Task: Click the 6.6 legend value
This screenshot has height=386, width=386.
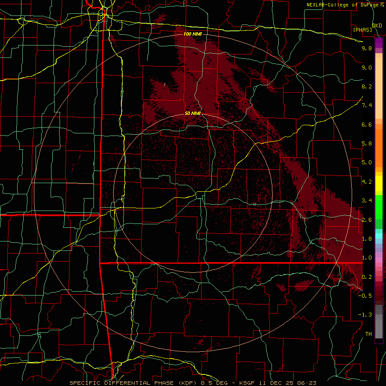Action: (367, 124)
